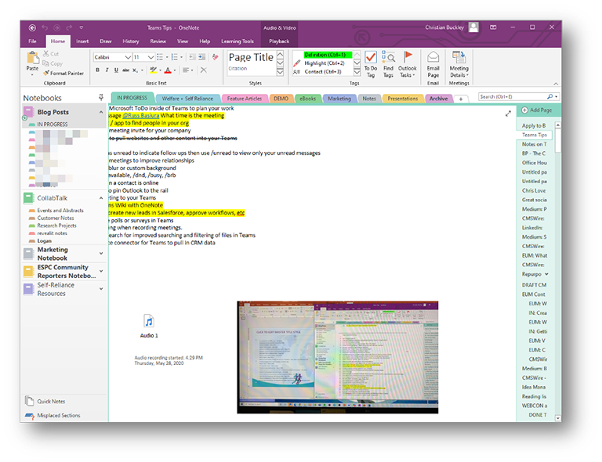
Task: Toggle italic formatting
Action: 107,70
